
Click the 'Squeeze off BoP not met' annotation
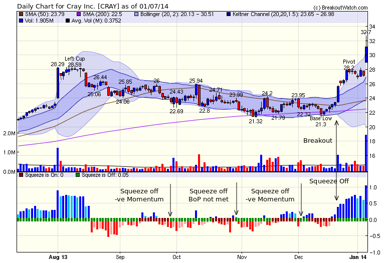pyautogui.click(x=209, y=195)
